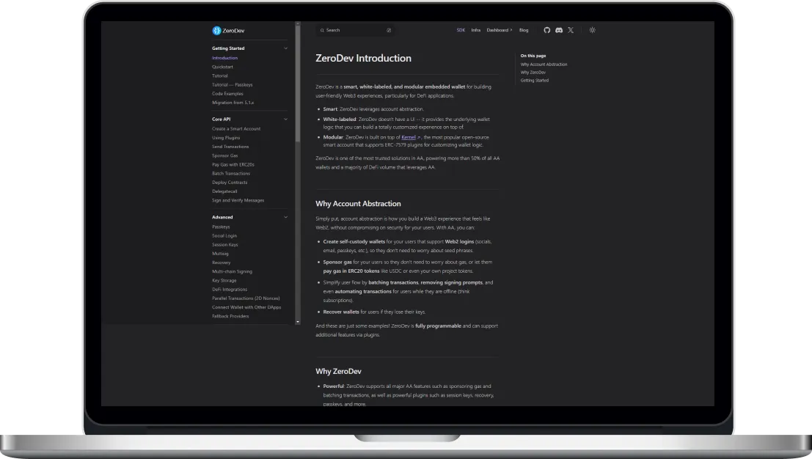Open the Quickstart page
The height and width of the screenshot is (459, 812).
222,67
